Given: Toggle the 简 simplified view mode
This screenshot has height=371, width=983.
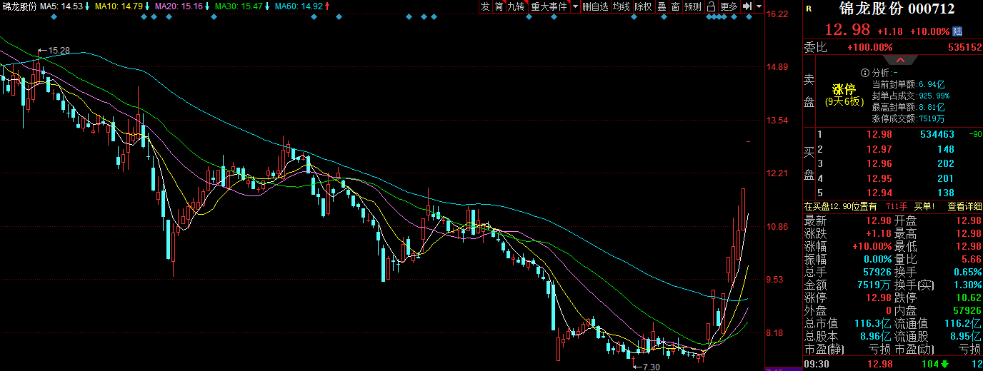Looking at the screenshot, I should click(x=499, y=6).
